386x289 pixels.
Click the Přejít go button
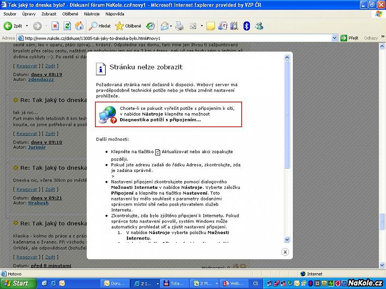point(349,38)
